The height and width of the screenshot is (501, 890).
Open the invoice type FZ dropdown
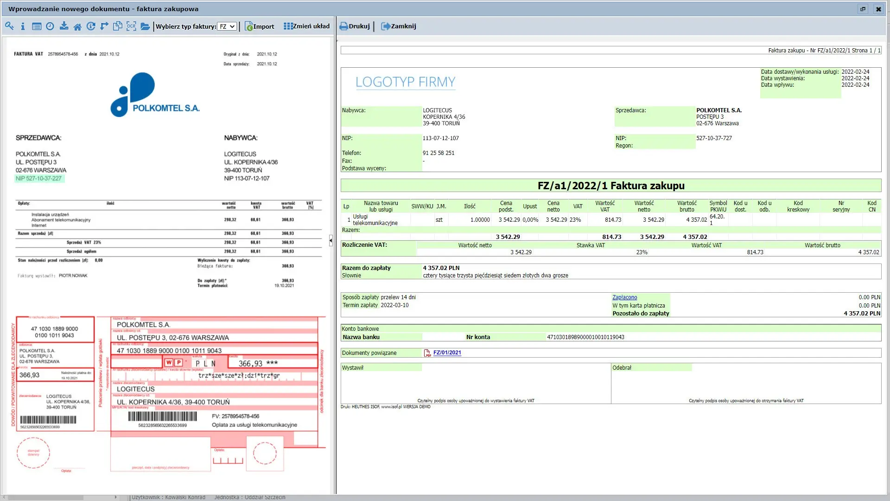click(227, 26)
